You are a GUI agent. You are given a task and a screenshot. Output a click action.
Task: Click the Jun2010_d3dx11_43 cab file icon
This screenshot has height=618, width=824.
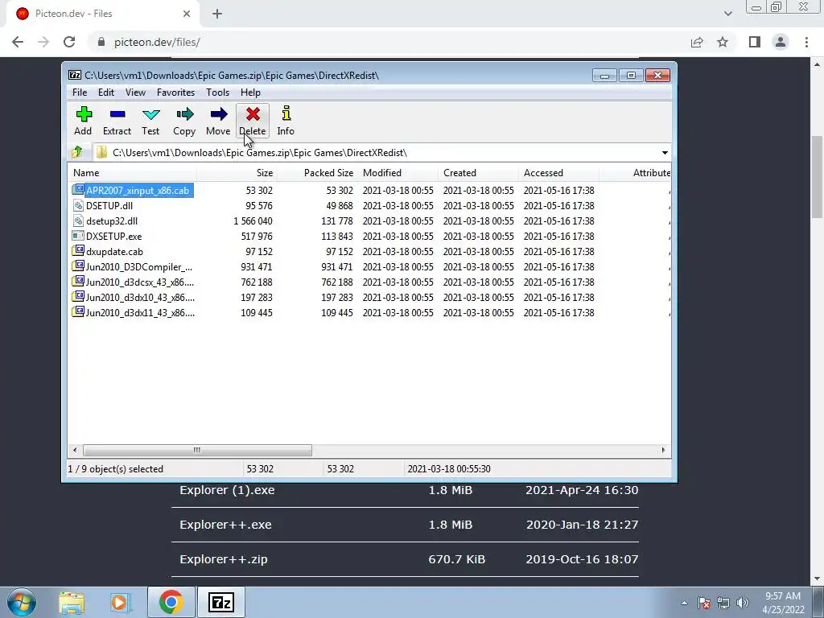click(78, 312)
